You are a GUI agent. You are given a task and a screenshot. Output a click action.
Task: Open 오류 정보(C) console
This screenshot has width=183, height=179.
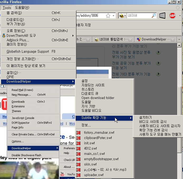click(38, 31)
